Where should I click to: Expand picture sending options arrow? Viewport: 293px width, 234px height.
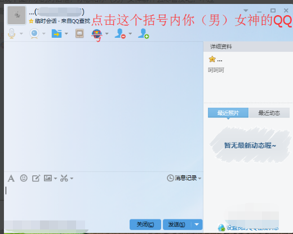click(55, 178)
